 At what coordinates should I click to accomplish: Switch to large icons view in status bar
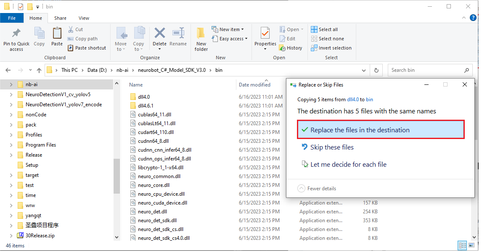(x=471, y=245)
